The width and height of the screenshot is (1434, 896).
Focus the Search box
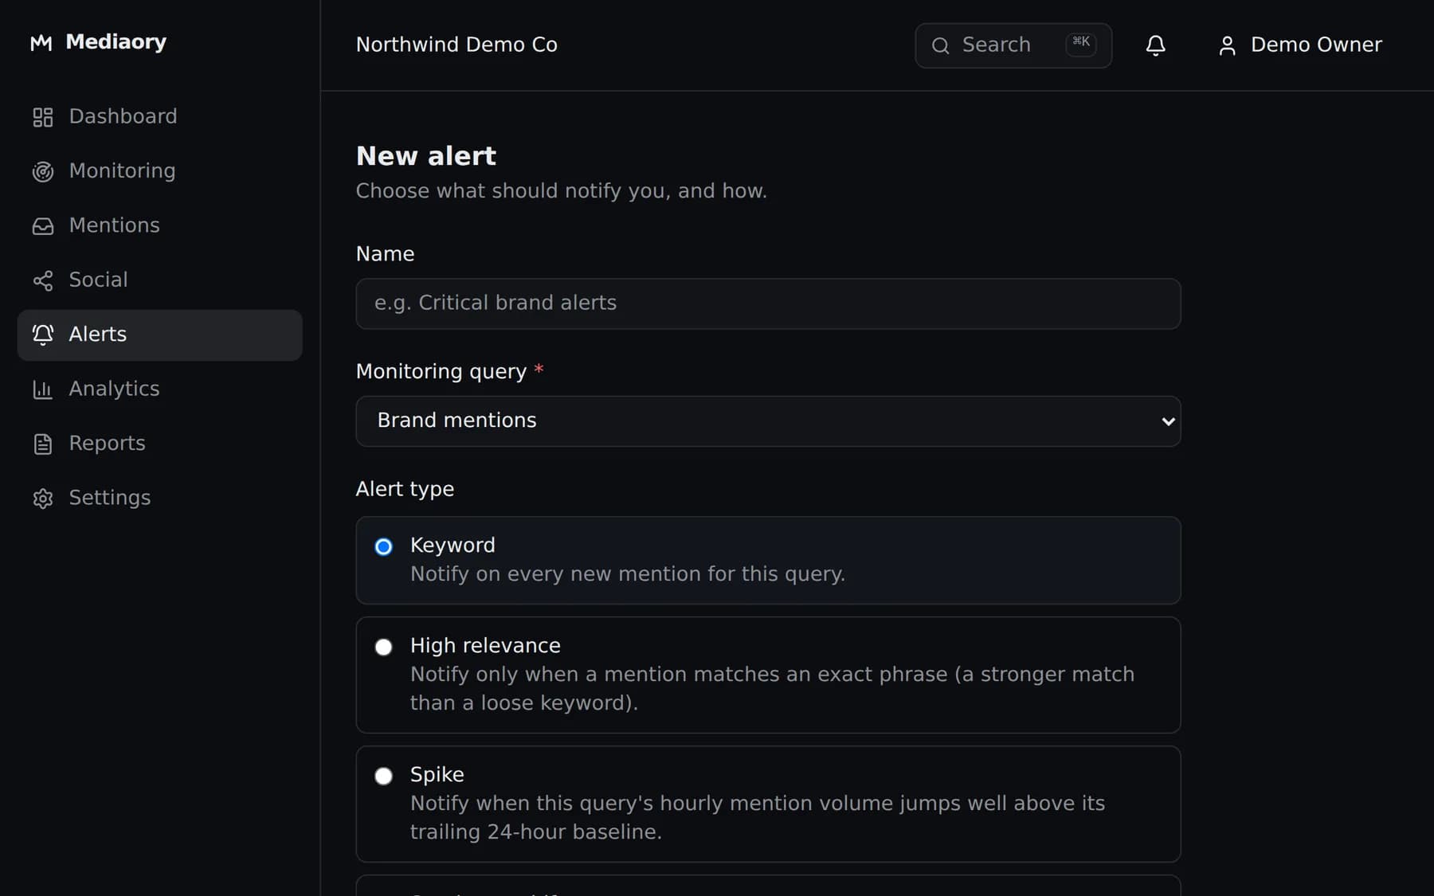pyautogui.click(x=1013, y=45)
